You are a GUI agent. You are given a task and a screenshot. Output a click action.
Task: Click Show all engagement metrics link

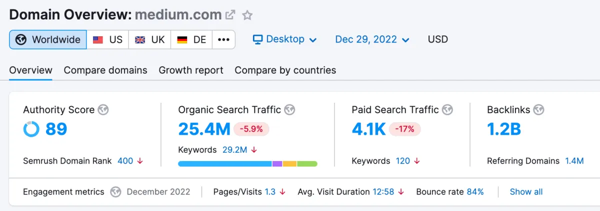(526, 192)
